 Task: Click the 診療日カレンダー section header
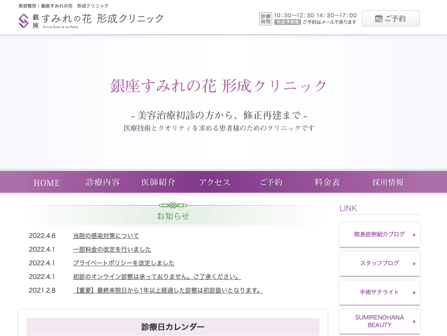[x=173, y=327]
